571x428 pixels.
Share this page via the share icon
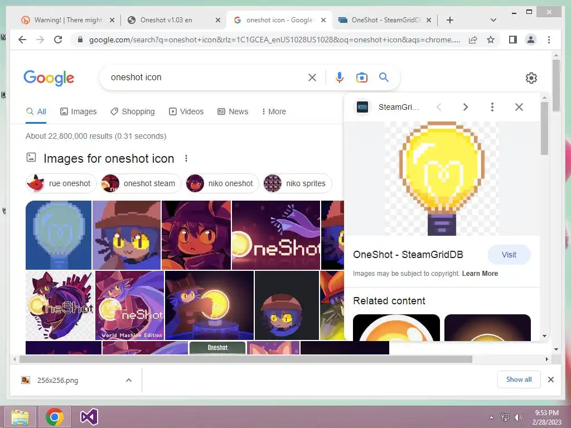[473, 40]
